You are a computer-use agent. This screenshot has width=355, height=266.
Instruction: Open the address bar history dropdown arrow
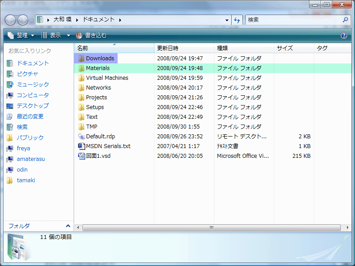(227, 20)
